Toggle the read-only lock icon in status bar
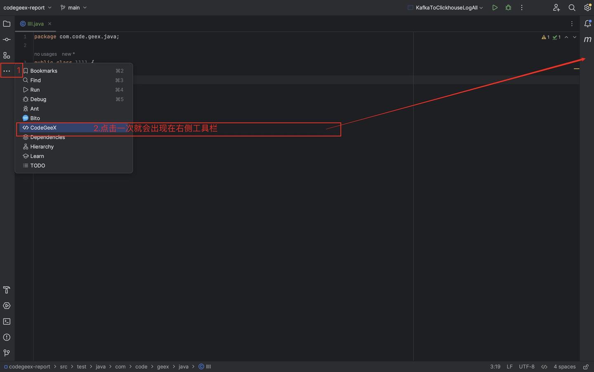The height and width of the screenshot is (372, 594). pyautogui.click(x=586, y=367)
